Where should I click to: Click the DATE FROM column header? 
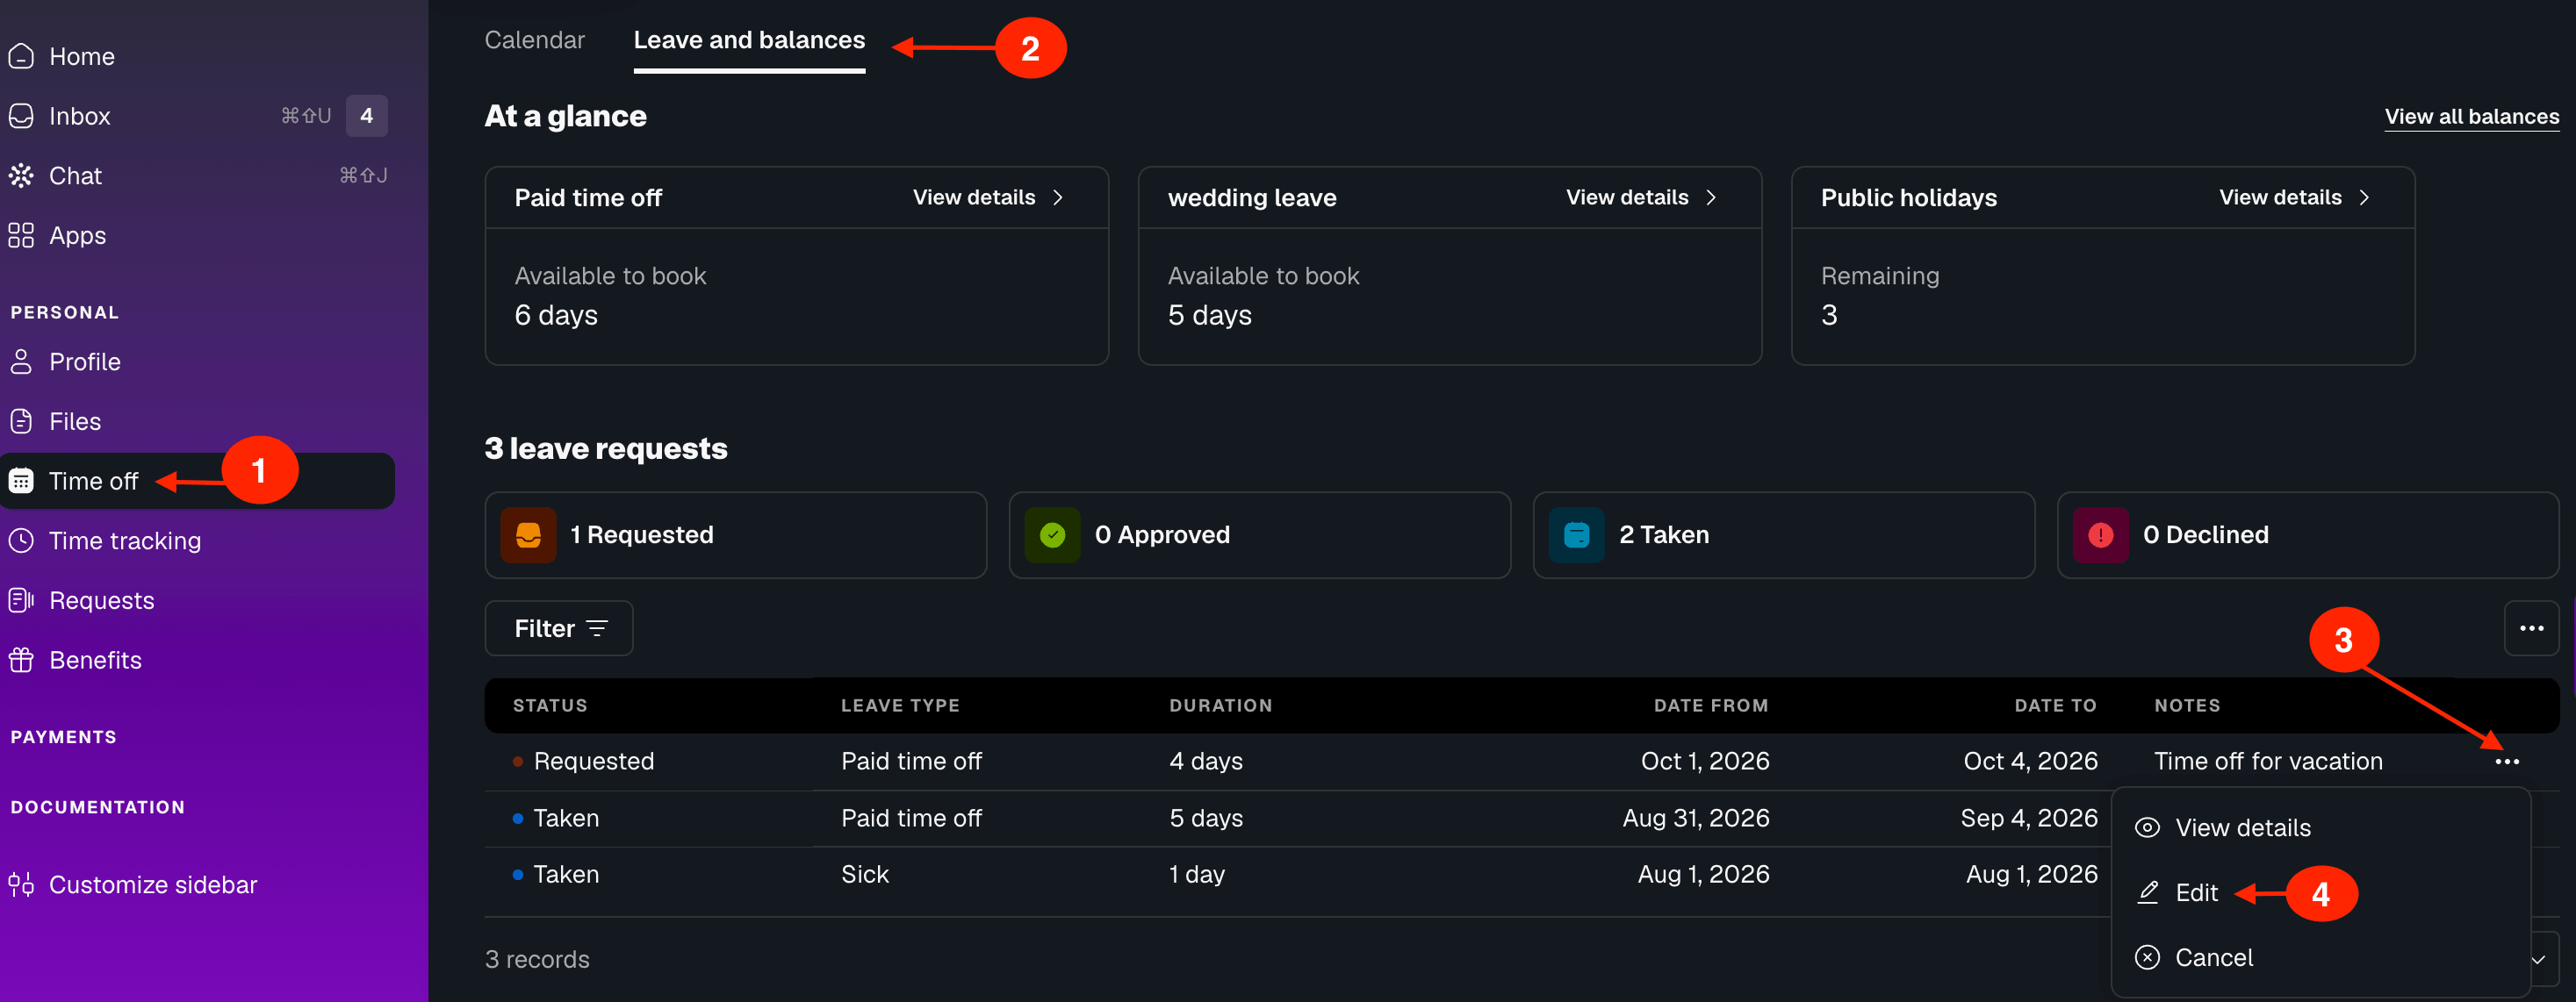pos(1710,705)
